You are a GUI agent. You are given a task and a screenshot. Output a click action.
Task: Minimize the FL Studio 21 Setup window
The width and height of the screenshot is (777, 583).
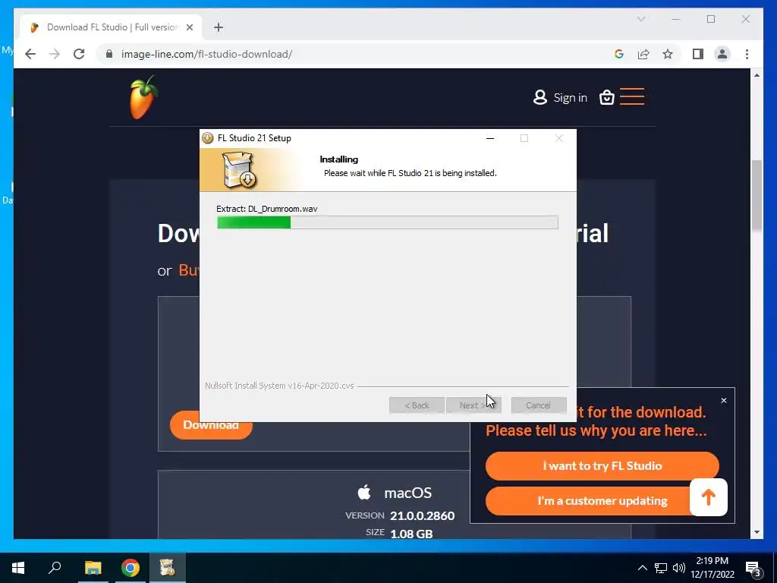(490, 138)
